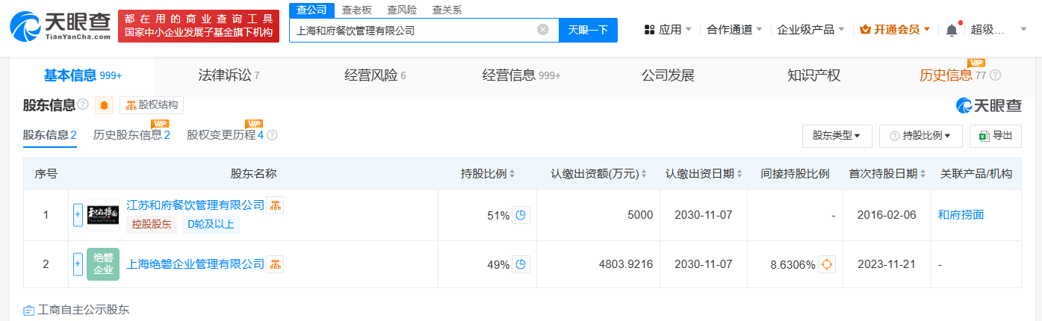Open the 和府捞面 related product link

tap(961, 215)
